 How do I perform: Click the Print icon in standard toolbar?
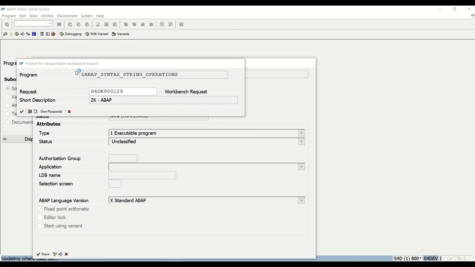click(98, 24)
